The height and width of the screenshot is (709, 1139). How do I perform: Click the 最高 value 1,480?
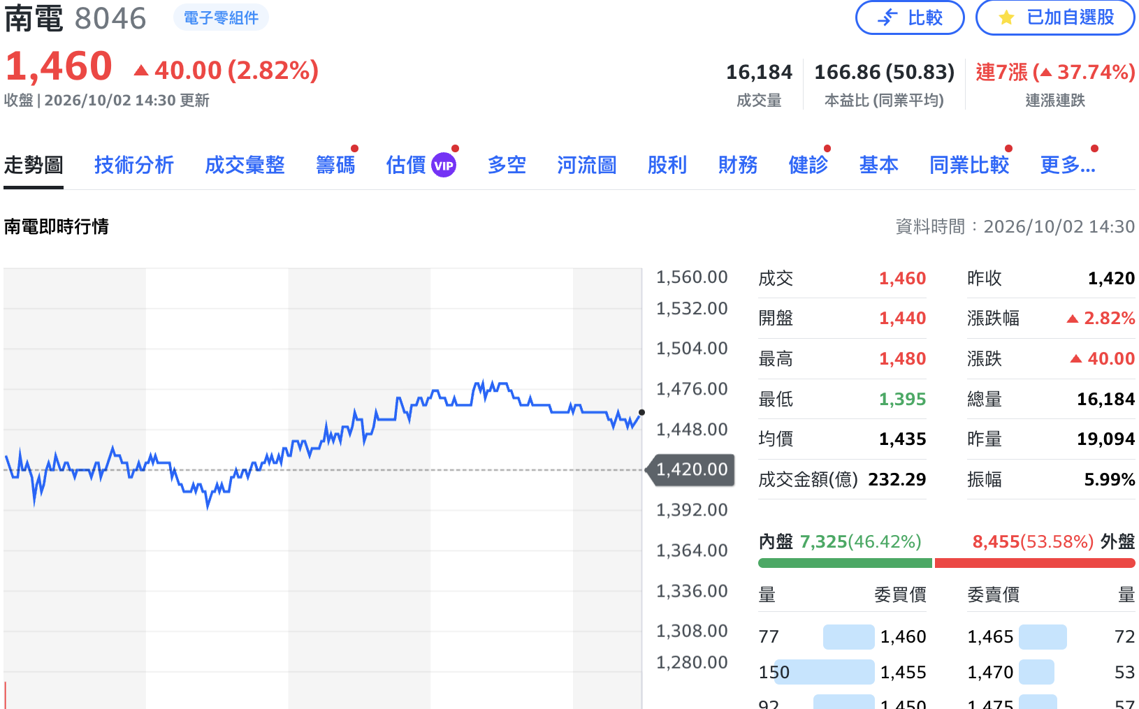click(x=902, y=359)
